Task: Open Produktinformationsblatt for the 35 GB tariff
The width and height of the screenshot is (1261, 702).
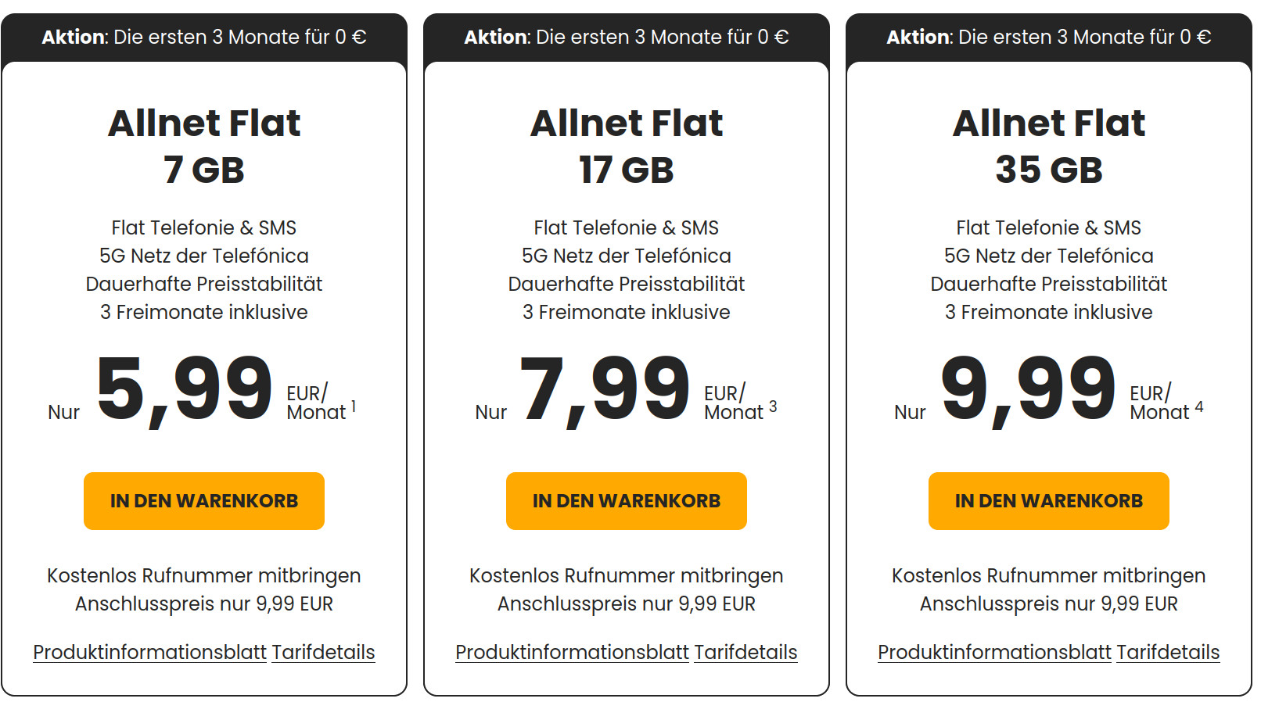Action: pyautogui.click(x=994, y=651)
